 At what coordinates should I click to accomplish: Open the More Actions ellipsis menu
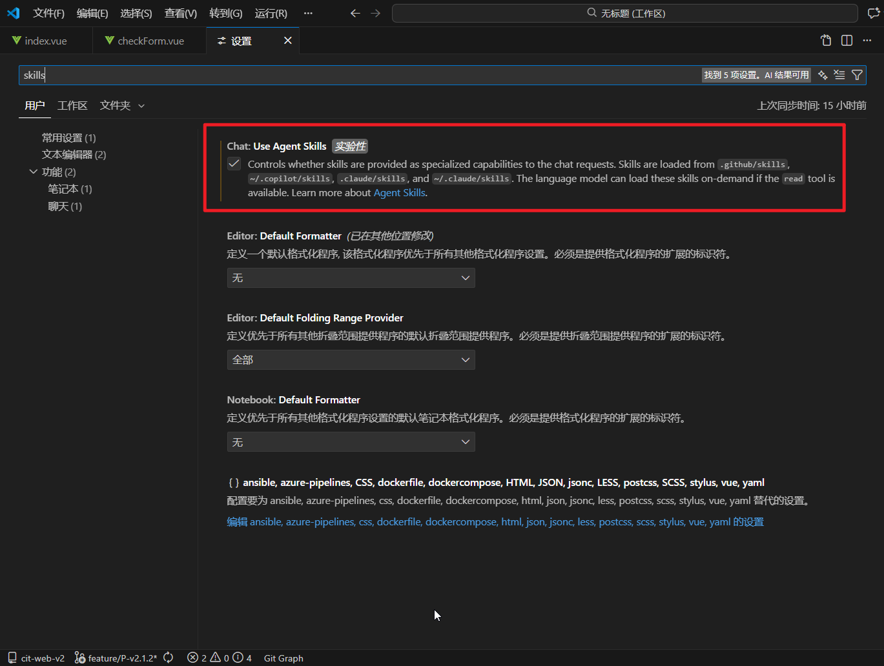click(x=867, y=40)
